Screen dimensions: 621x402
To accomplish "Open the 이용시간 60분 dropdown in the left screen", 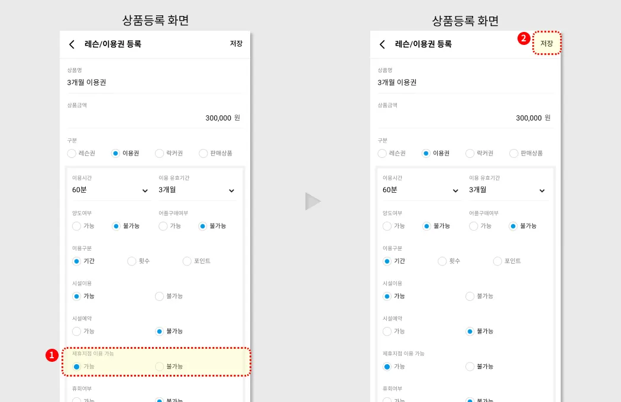I will (x=110, y=190).
